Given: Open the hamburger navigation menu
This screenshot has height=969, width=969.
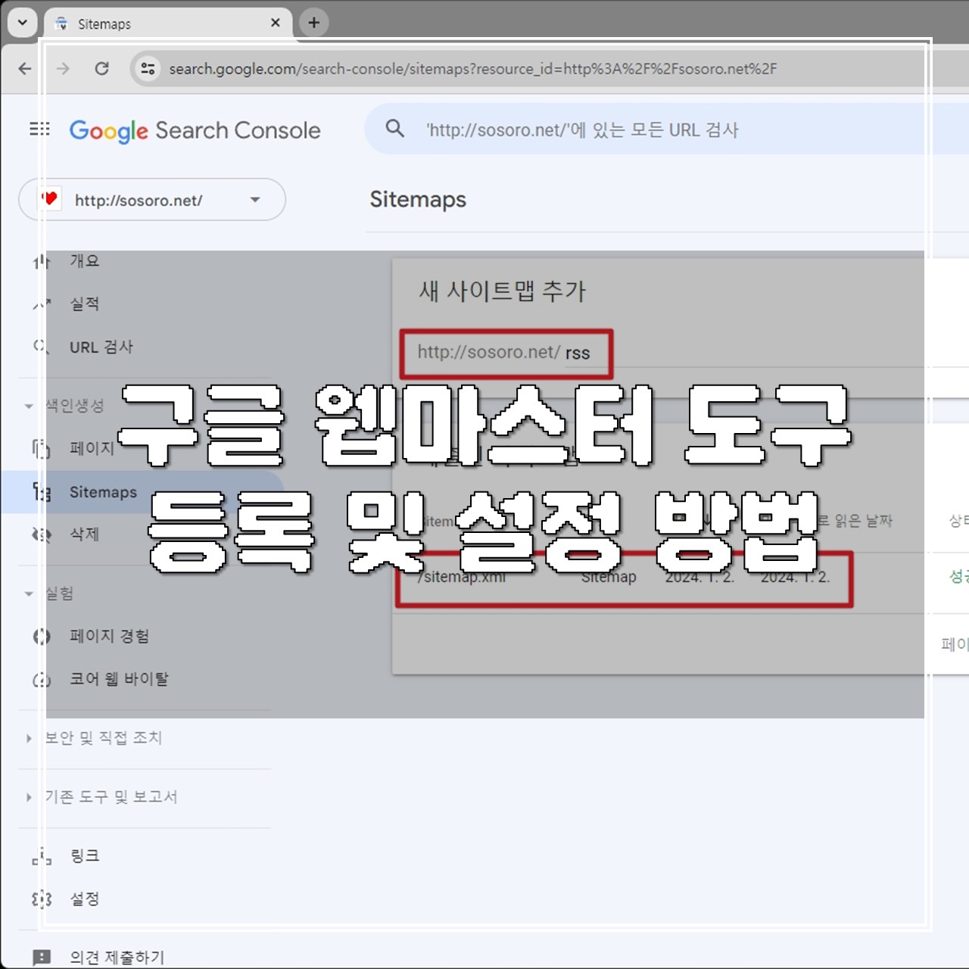Looking at the screenshot, I should [39, 129].
